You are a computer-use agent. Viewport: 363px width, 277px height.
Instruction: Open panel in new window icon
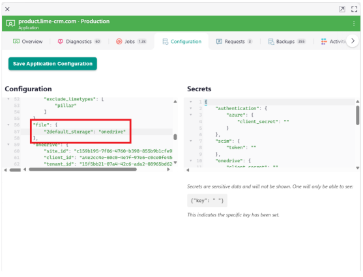click(341, 9)
